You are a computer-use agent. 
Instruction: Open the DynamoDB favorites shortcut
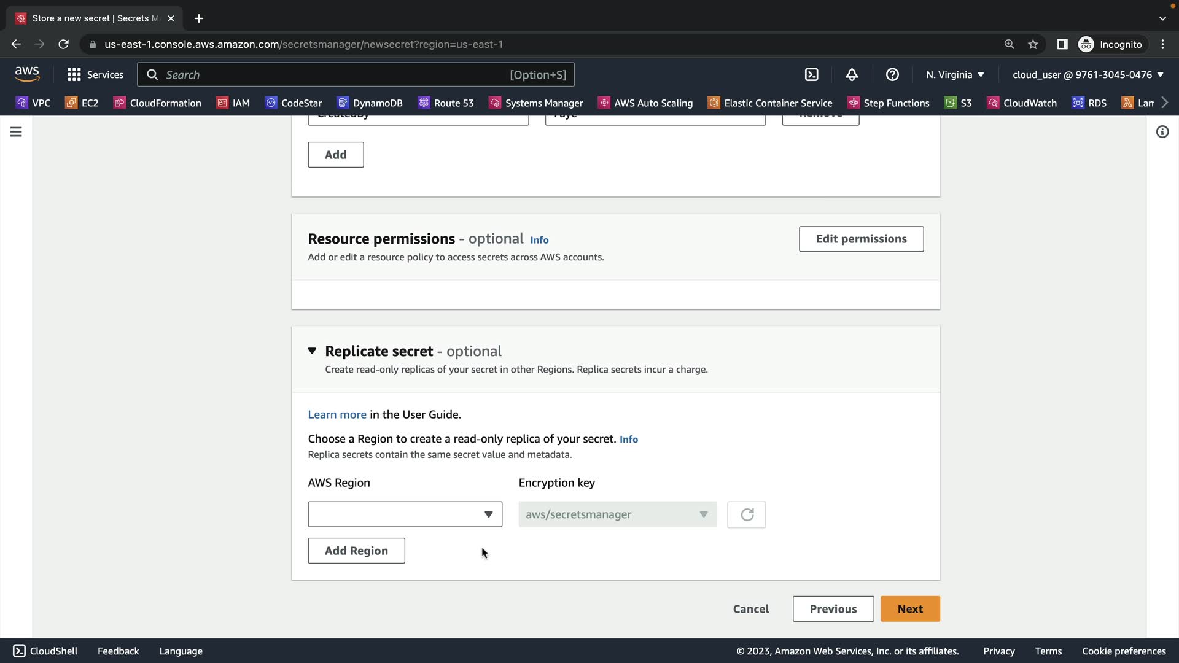pos(370,103)
